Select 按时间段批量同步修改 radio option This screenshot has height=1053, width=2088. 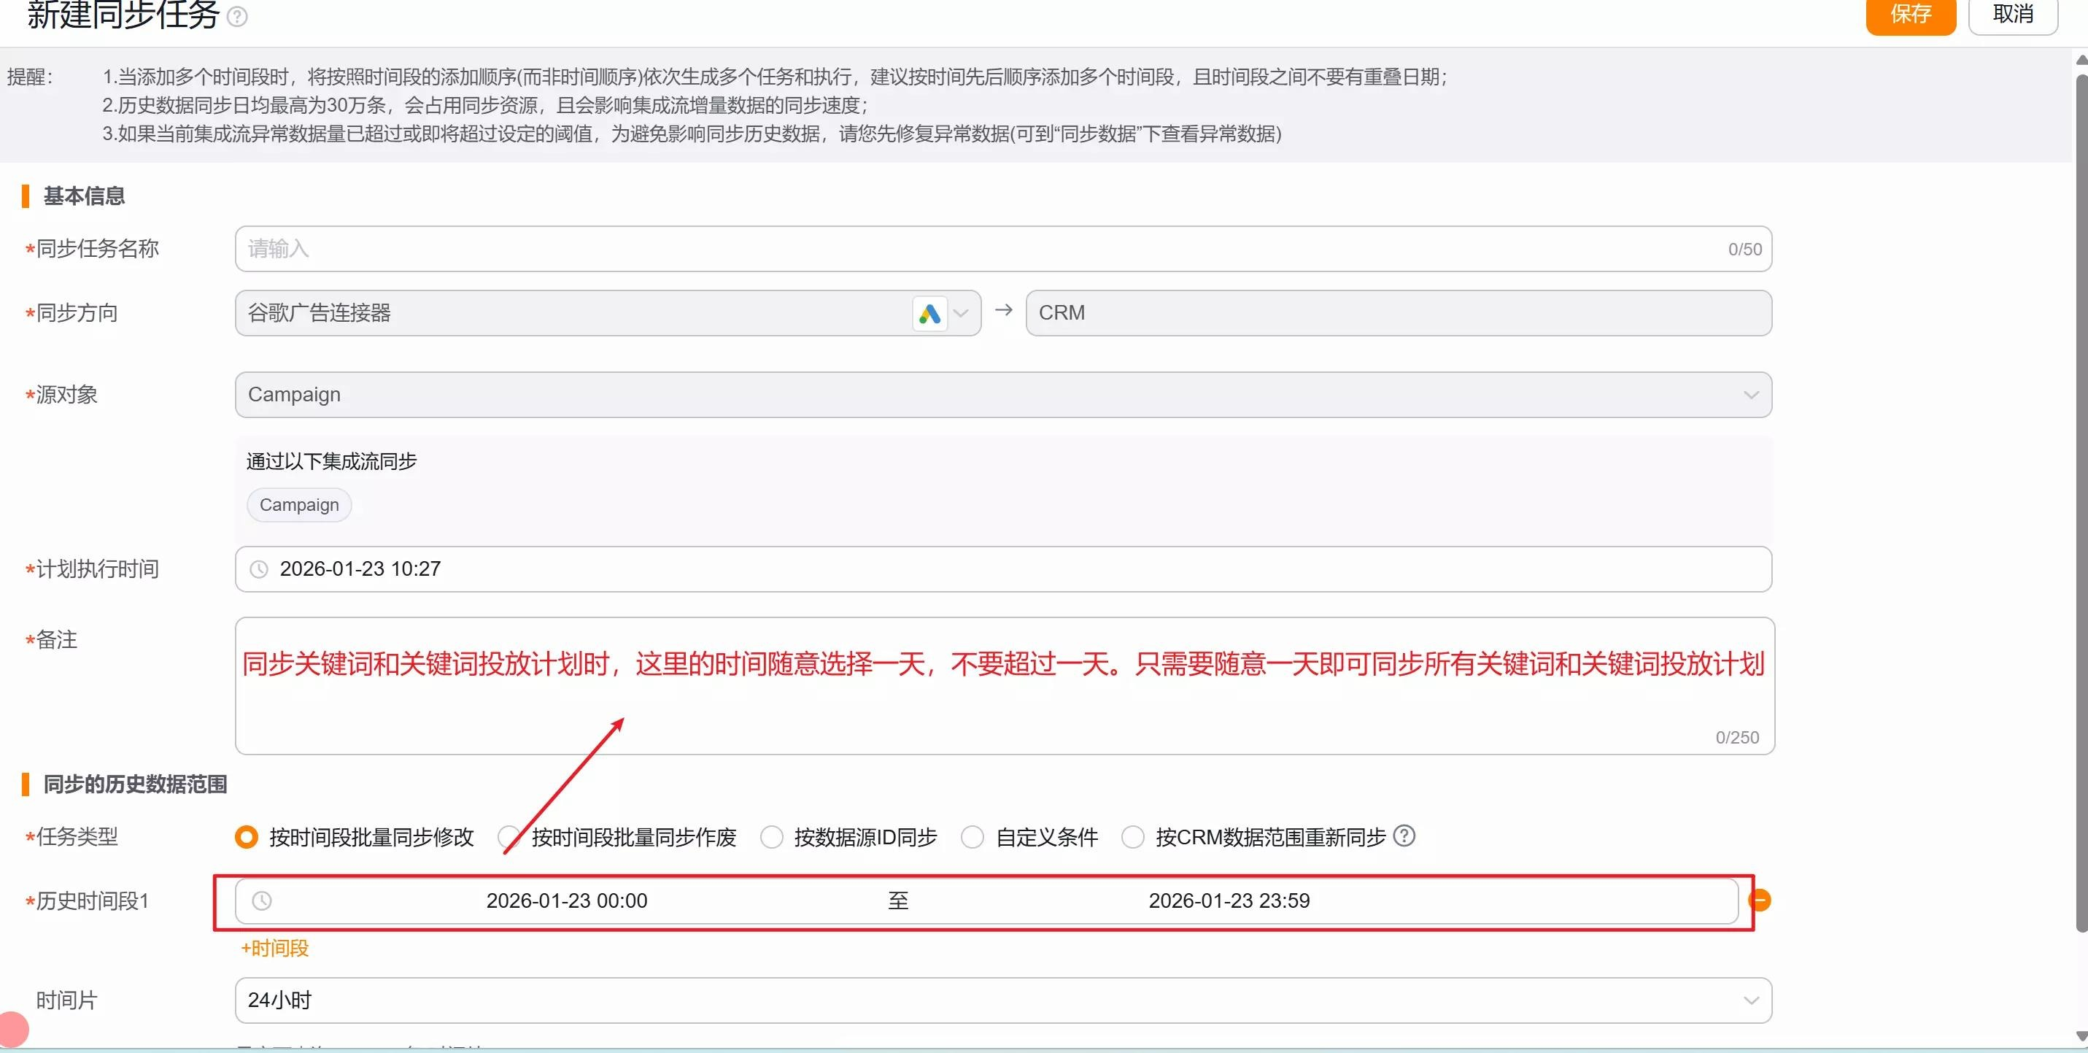(247, 836)
